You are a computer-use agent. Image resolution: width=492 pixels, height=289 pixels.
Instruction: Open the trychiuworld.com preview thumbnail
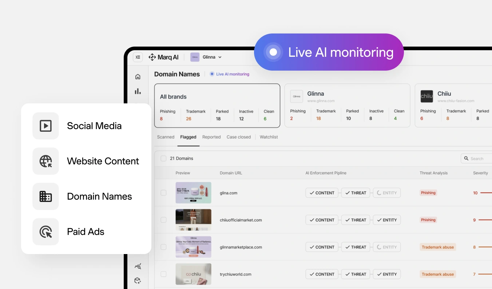[x=193, y=274]
